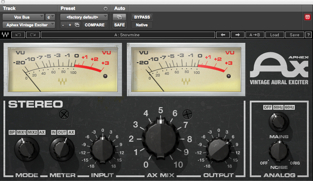Screen dimensions: 313x181
Task: Set meter to OUT
Action: [x=62, y=133]
